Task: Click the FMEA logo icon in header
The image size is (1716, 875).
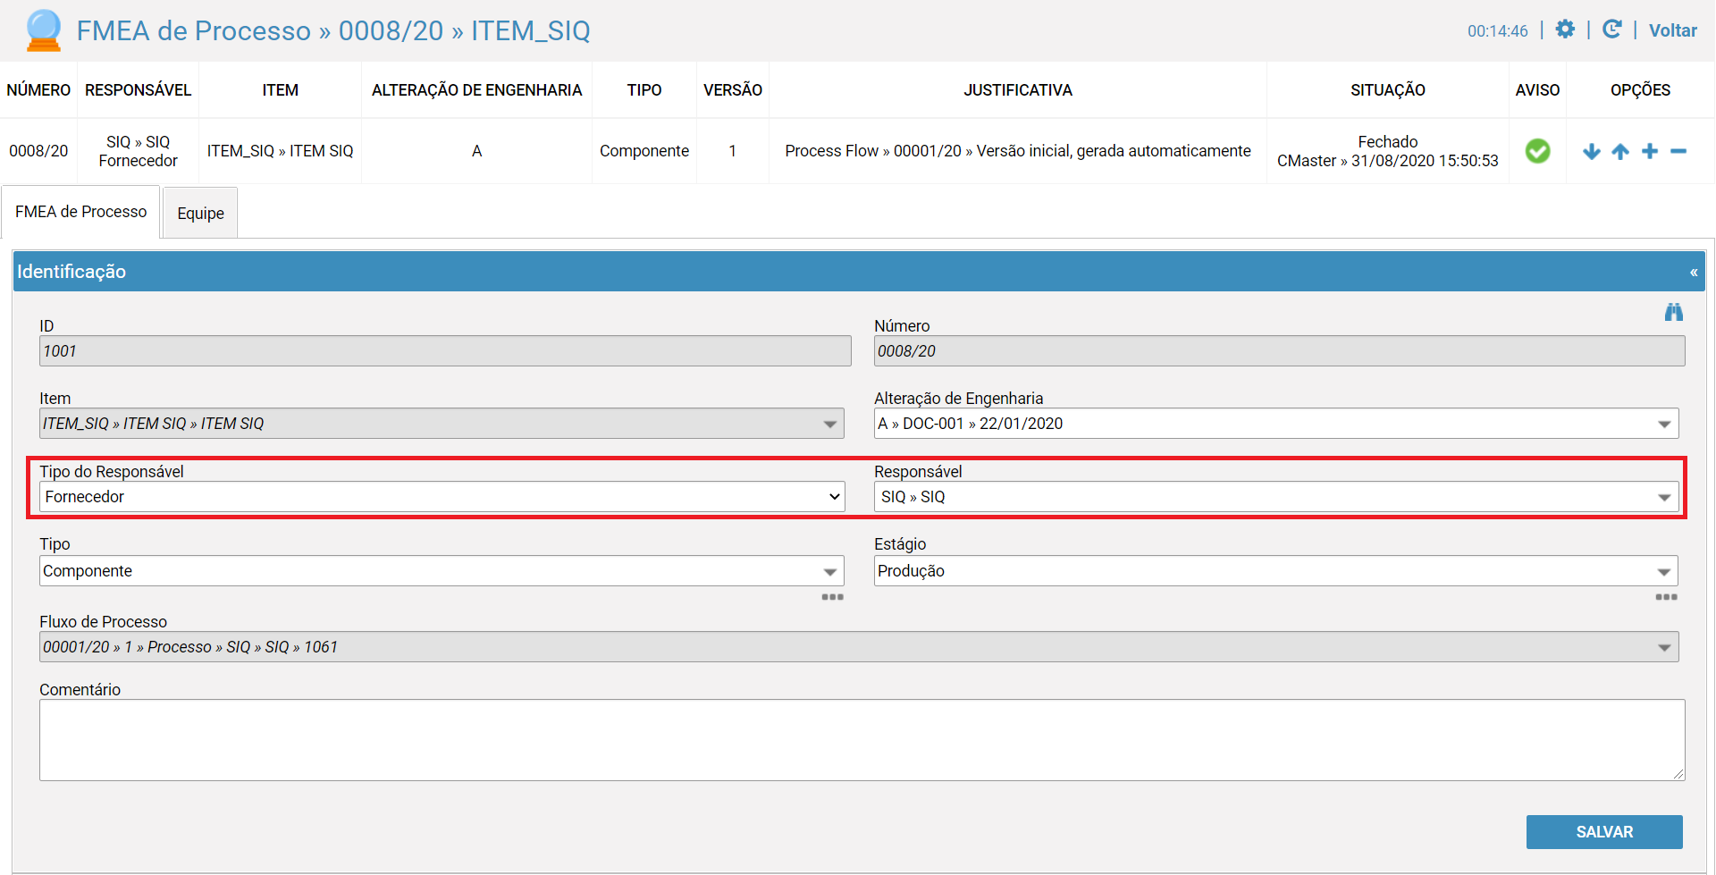Action: point(44,30)
